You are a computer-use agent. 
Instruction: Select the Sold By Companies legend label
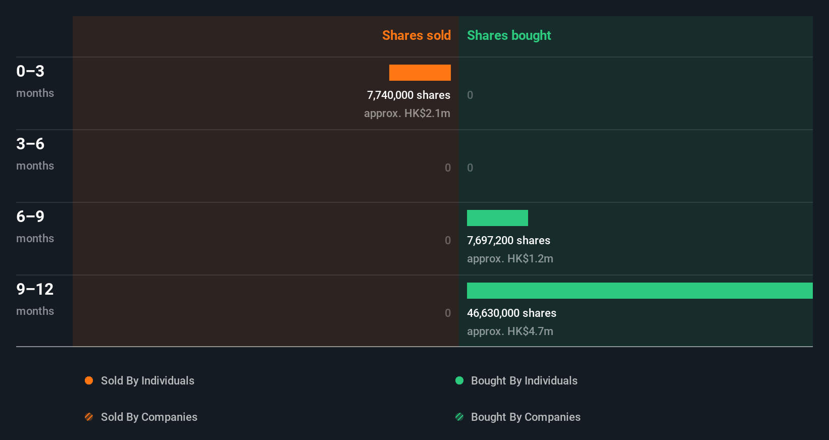pyautogui.click(x=149, y=417)
